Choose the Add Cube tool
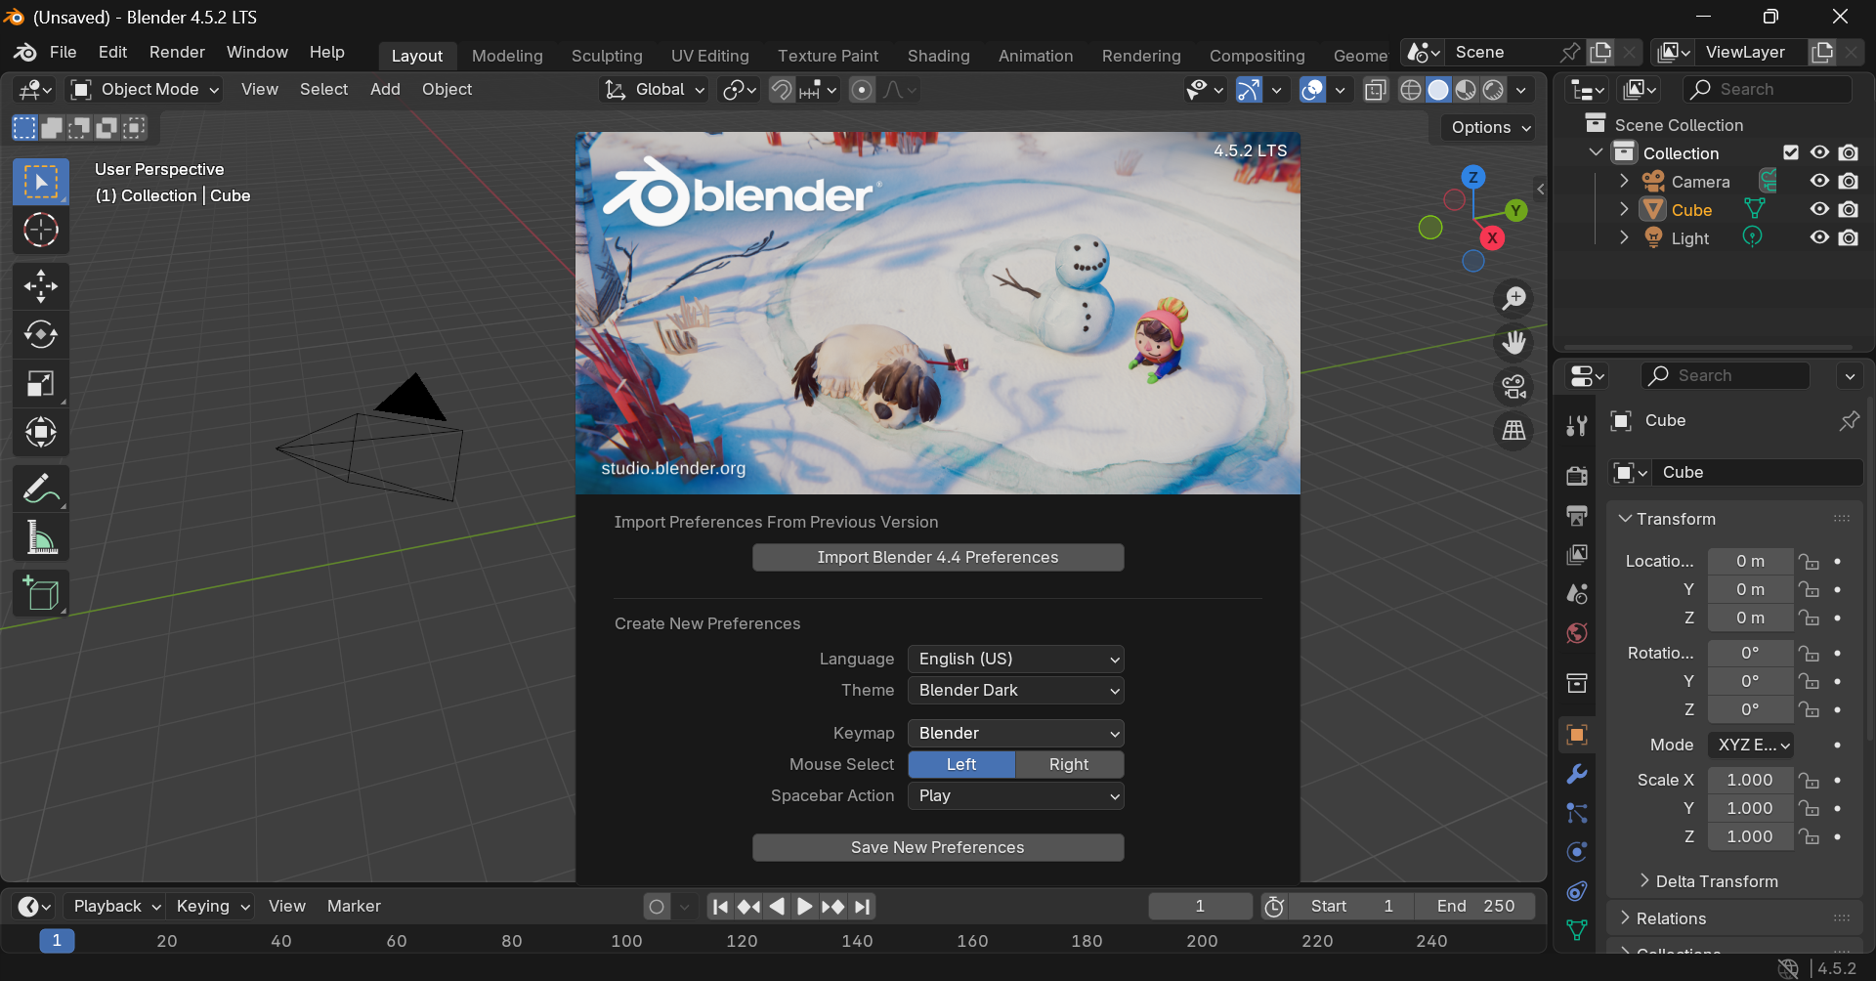Screen dimensions: 1876x981 coord(40,593)
